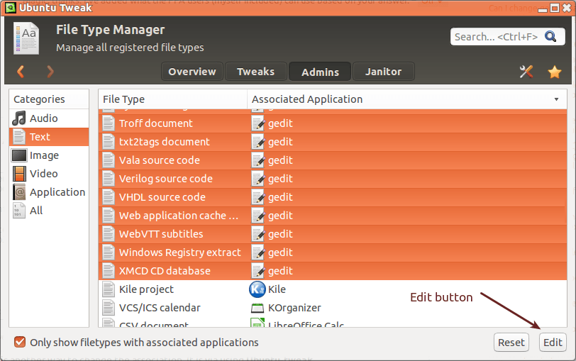The image size is (576, 361).
Task: Open the Associated Application column sort arrow
Action: tap(557, 99)
